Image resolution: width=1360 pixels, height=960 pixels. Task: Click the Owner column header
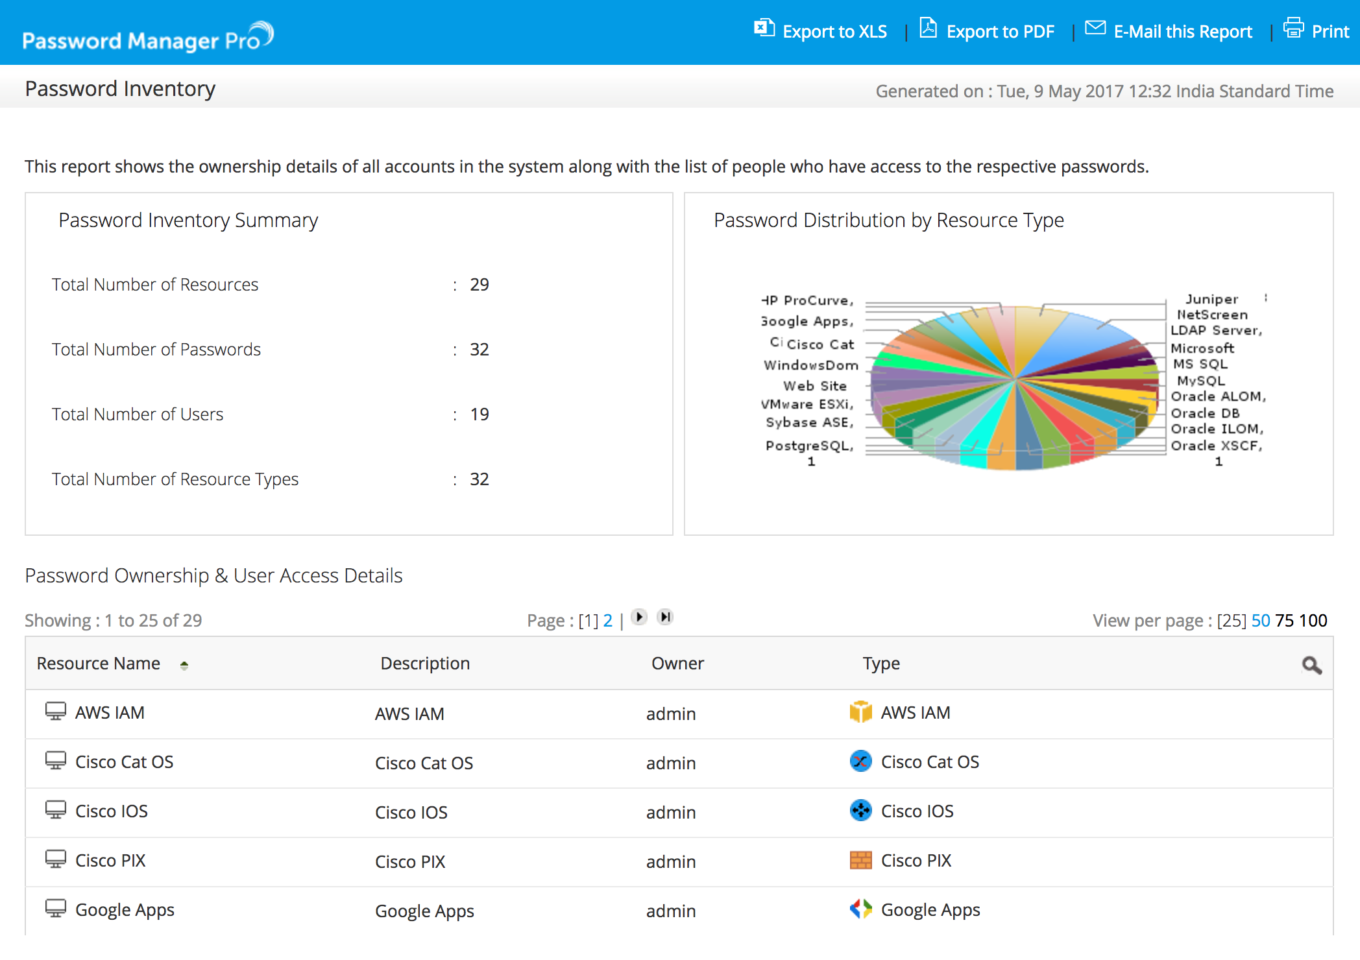(x=677, y=664)
